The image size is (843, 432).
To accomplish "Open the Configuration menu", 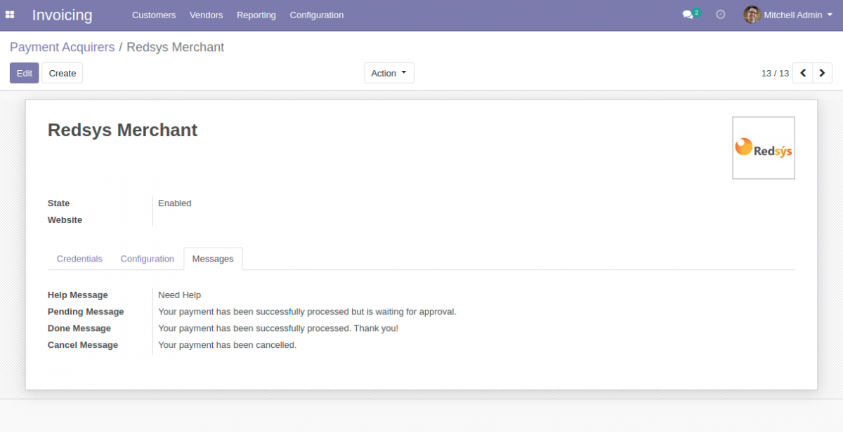I will (316, 15).
